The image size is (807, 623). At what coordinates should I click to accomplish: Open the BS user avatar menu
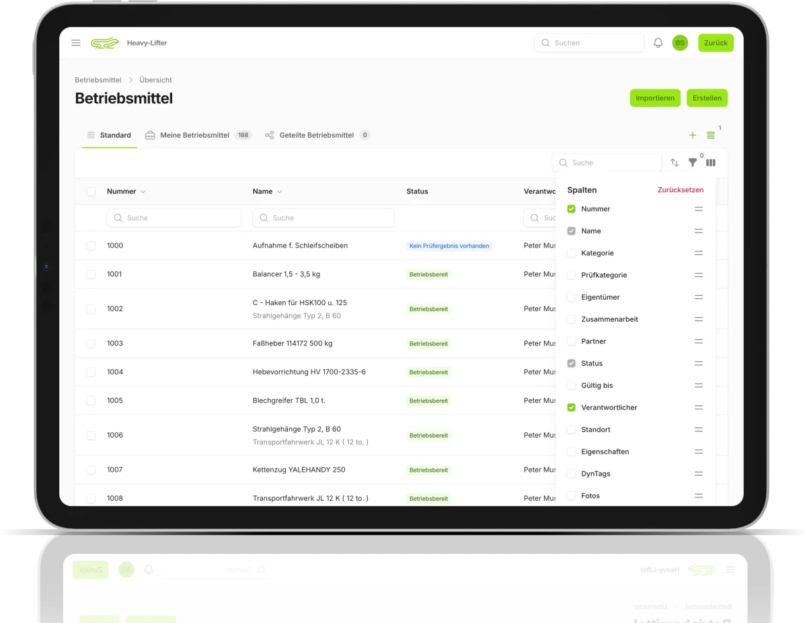coord(680,43)
